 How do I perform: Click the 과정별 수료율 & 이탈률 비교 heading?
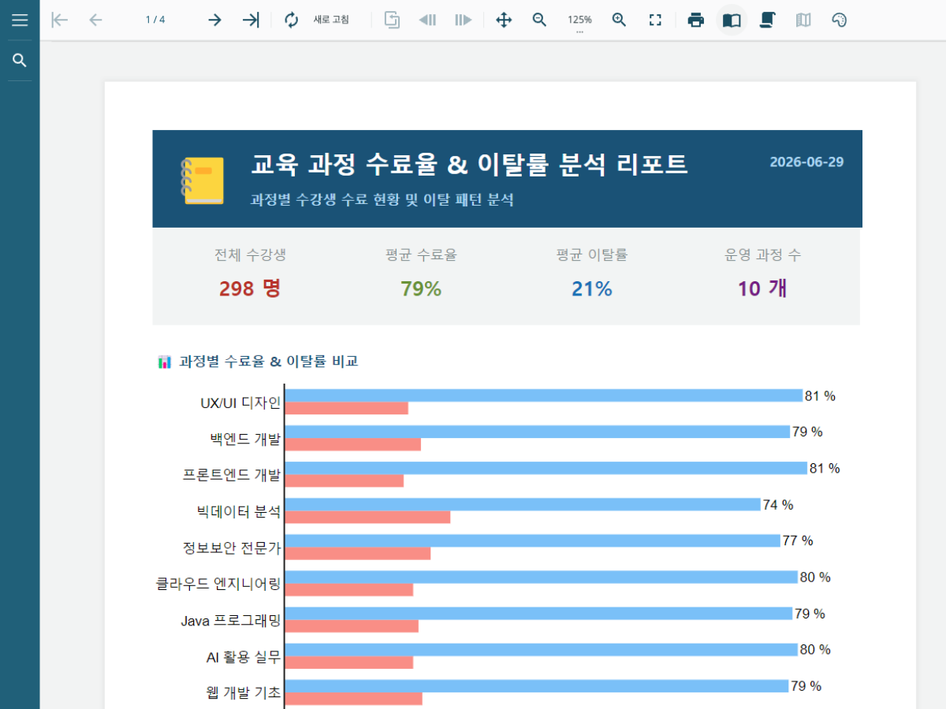click(x=269, y=362)
